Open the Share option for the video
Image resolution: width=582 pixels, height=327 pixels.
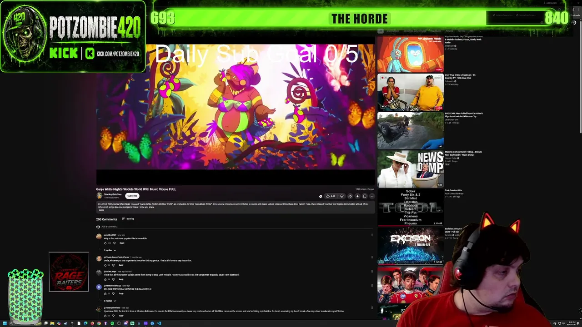[350, 196]
